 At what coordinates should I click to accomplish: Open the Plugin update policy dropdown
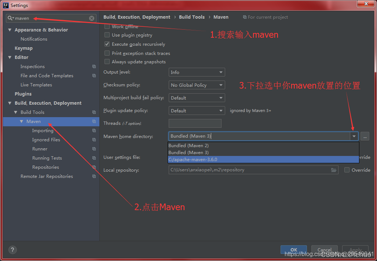pyautogui.click(x=197, y=111)
